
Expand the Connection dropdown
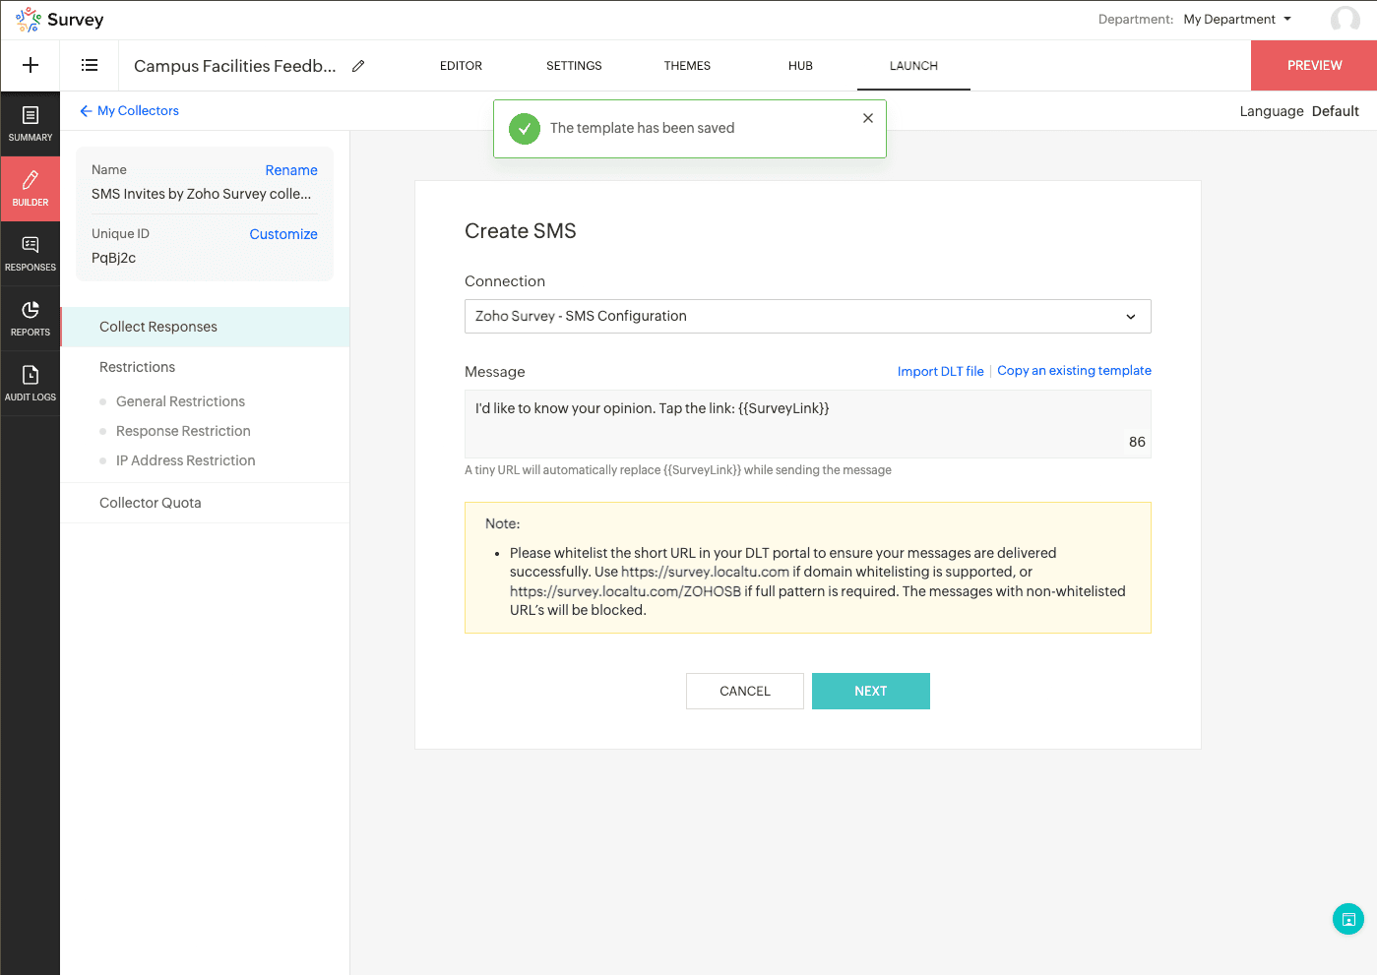coord(807,317)
